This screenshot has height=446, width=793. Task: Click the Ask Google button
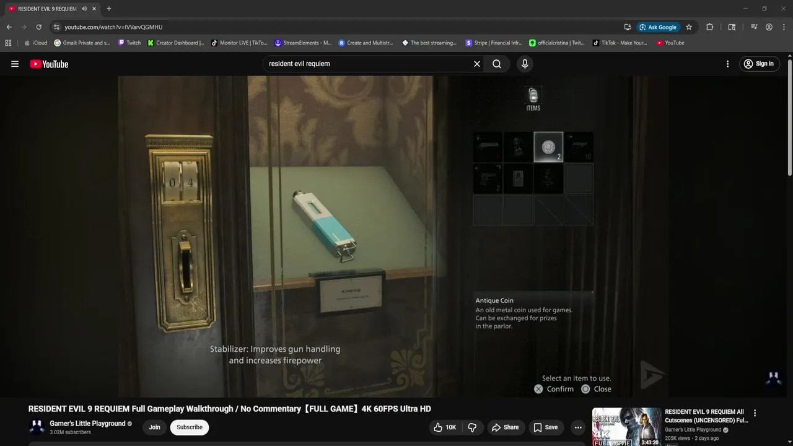point(658,27)
